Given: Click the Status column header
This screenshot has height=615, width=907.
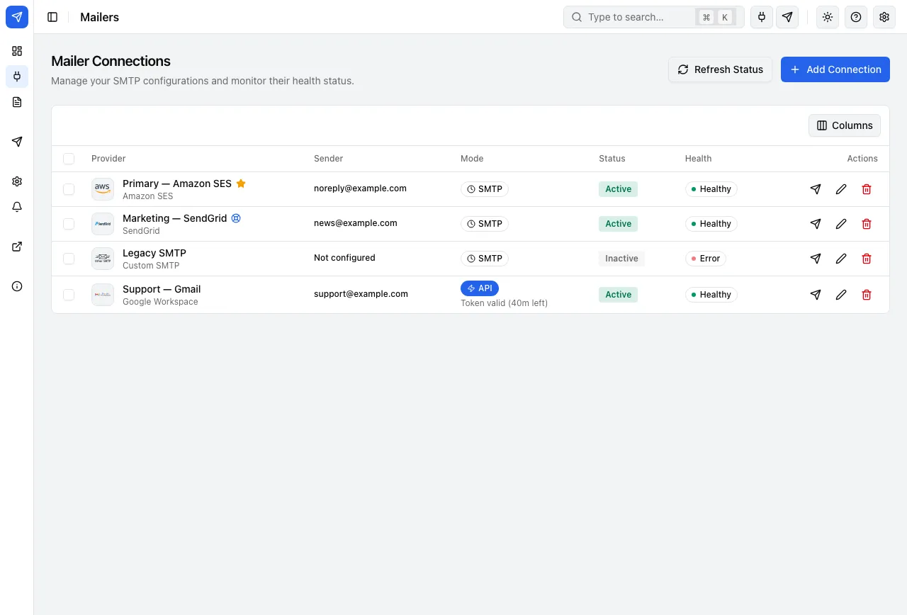Looking at the screenshot, I should 612,159.
